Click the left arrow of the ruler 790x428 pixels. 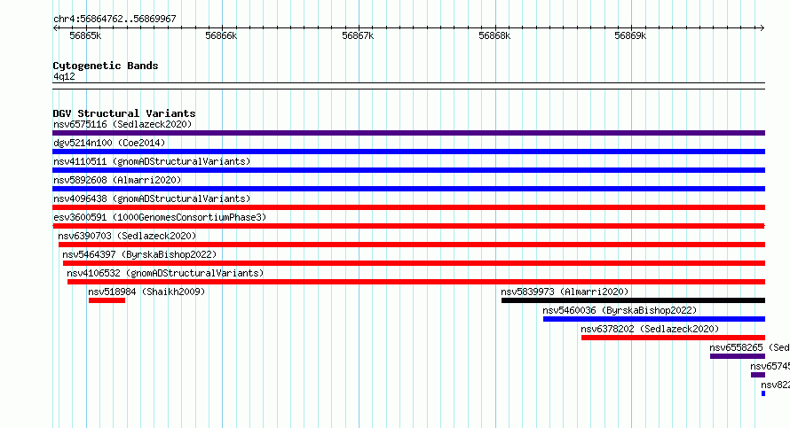pyautogui.click(x=55, y=28)
